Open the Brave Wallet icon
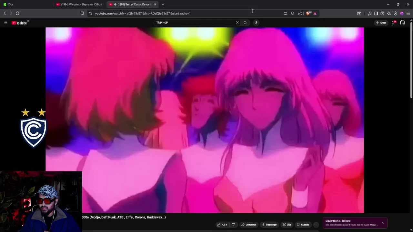This screenshot has width=413, height=232. point(382,13)
